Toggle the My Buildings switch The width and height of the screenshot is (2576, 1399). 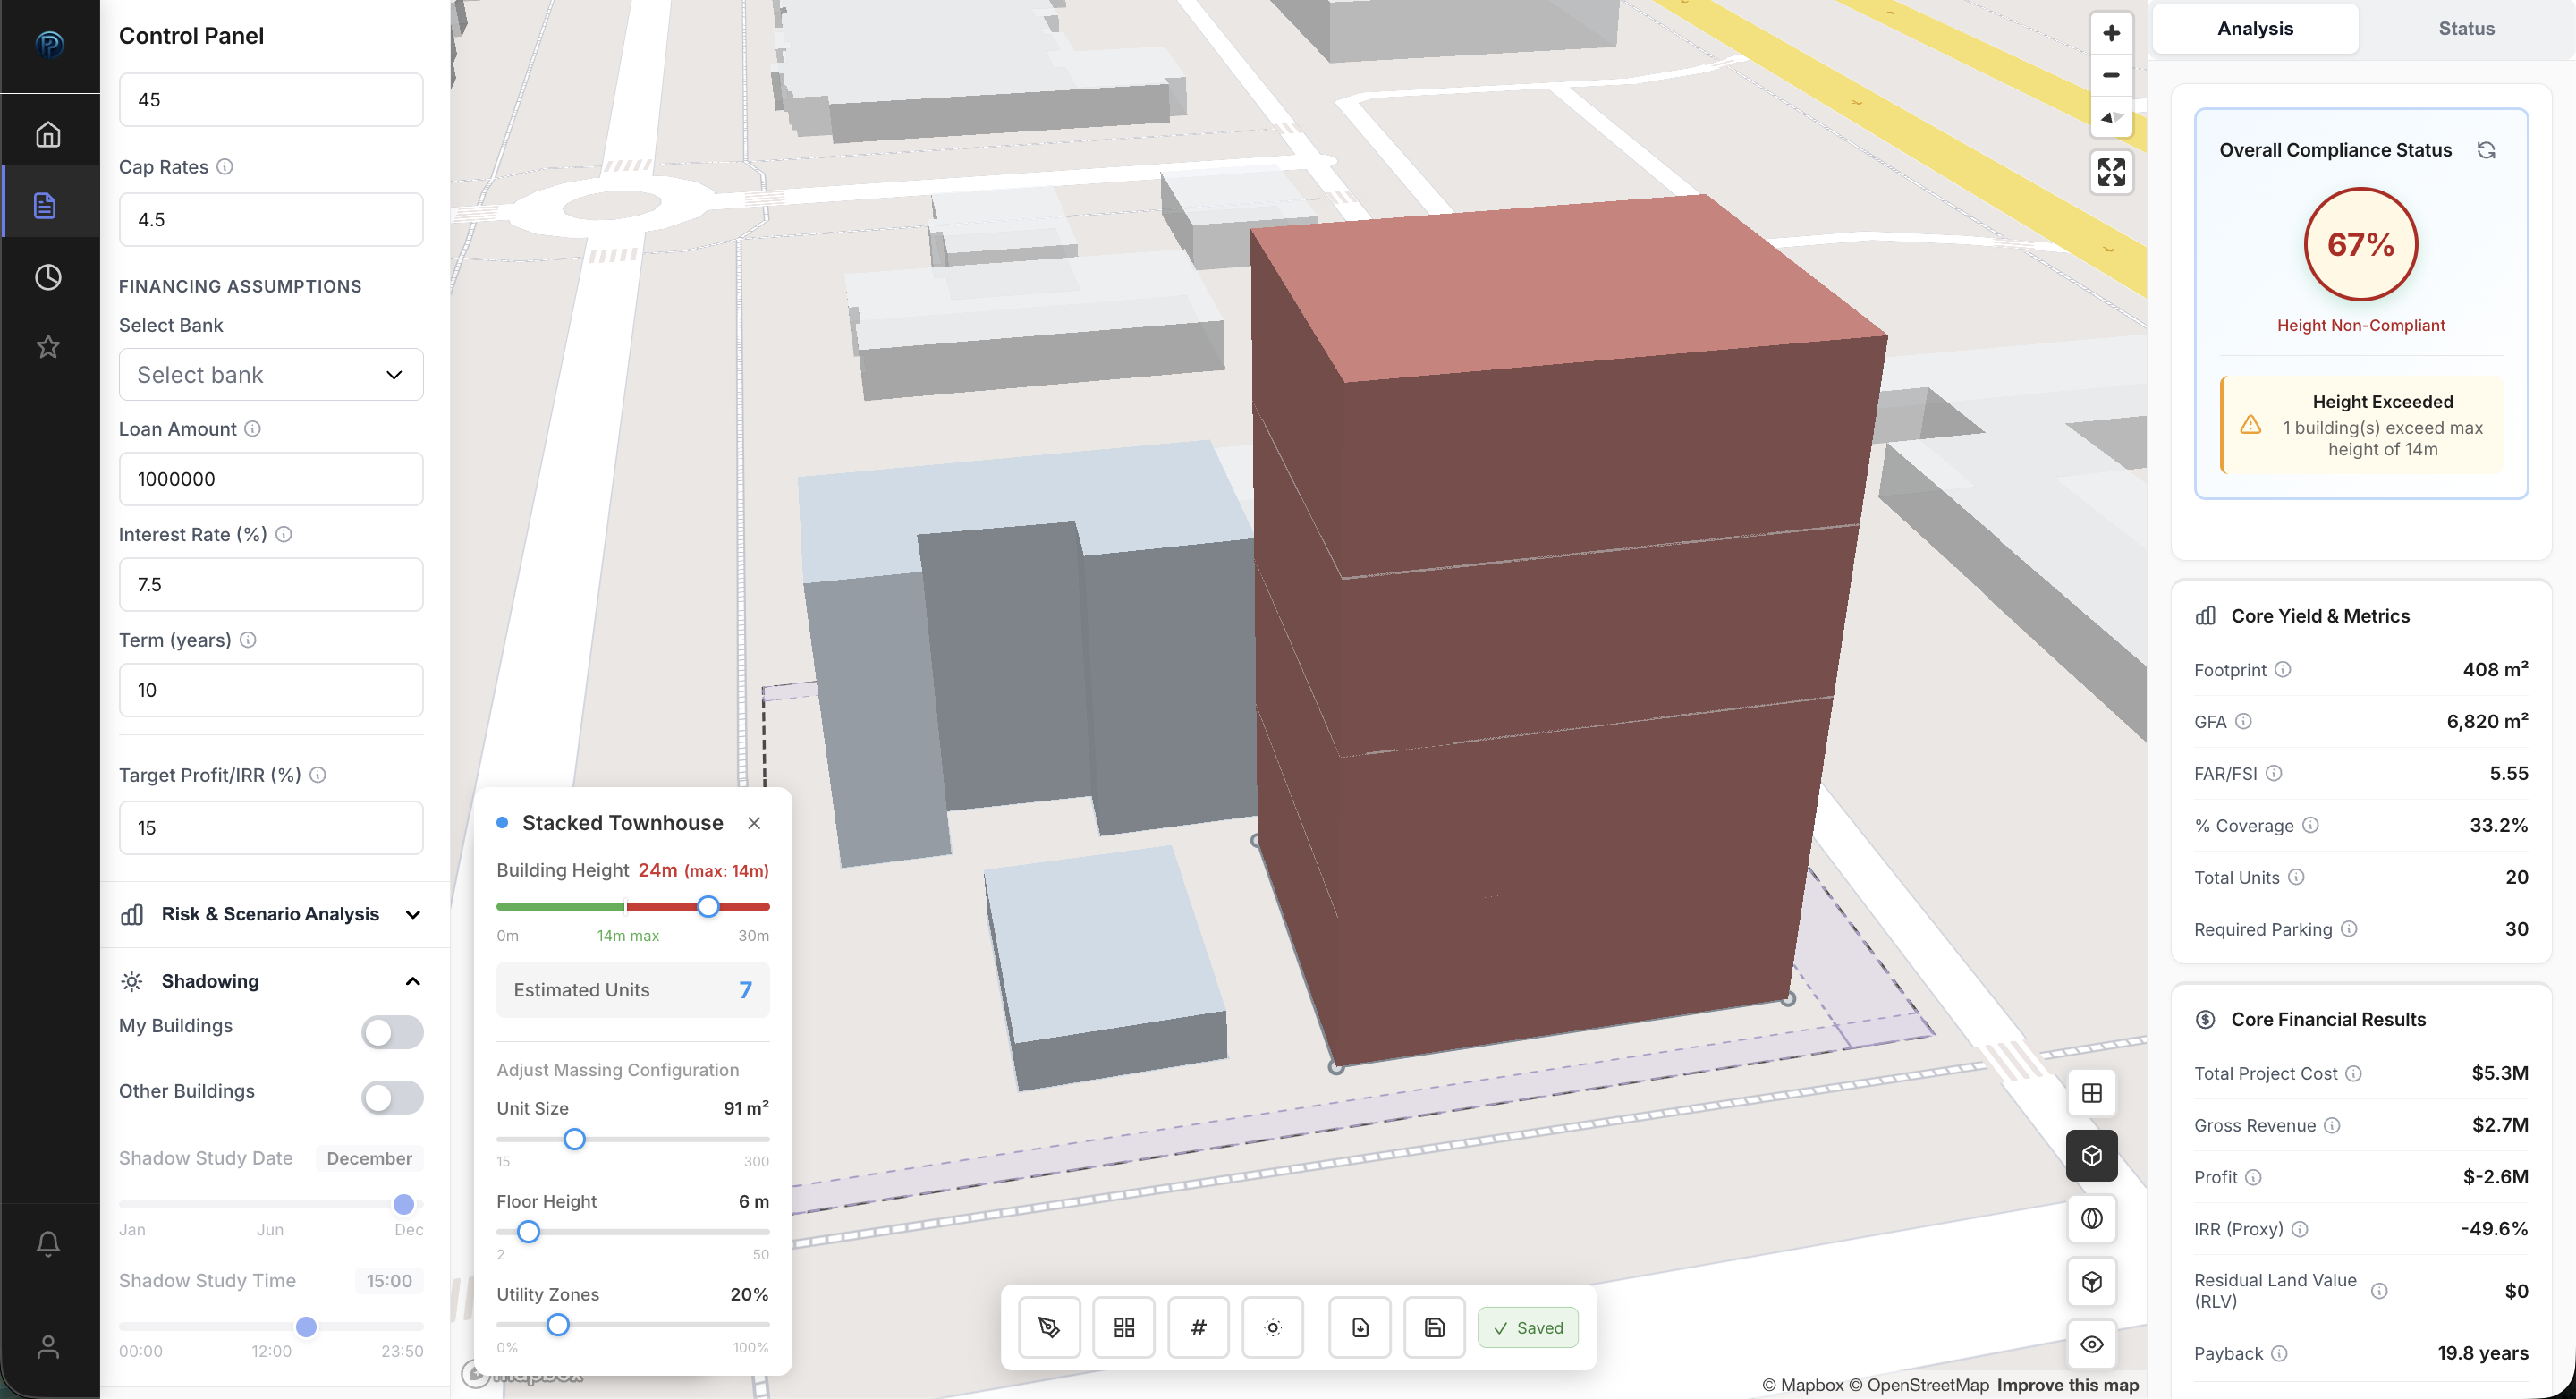[x=392, y=1033]
